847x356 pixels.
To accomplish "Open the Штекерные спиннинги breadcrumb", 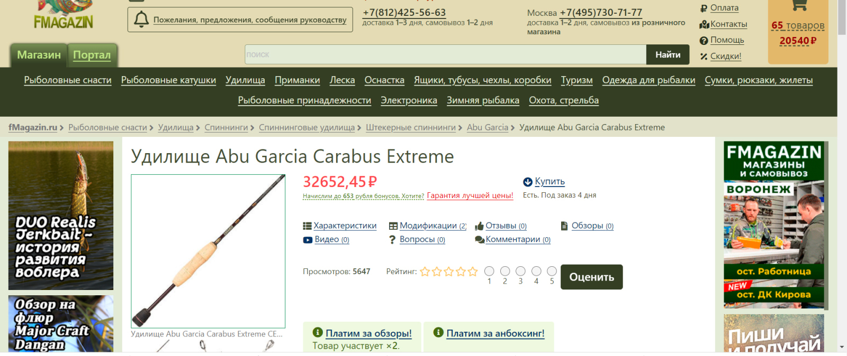I will 411,127.
